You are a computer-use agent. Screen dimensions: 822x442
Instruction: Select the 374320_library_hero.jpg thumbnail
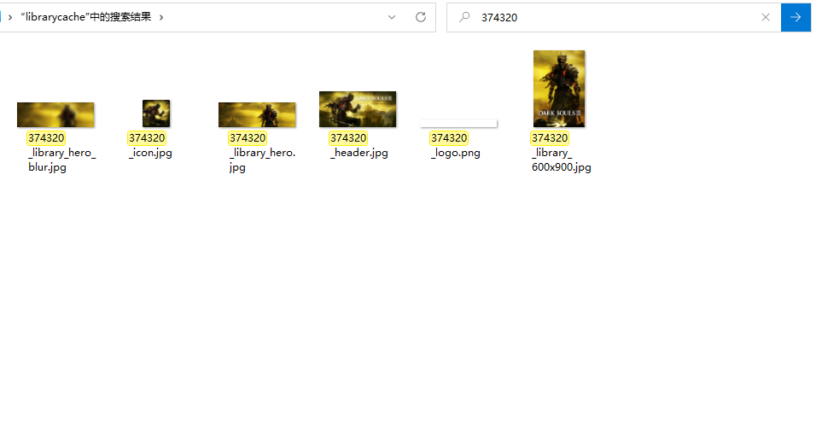(x=257, y=115)
